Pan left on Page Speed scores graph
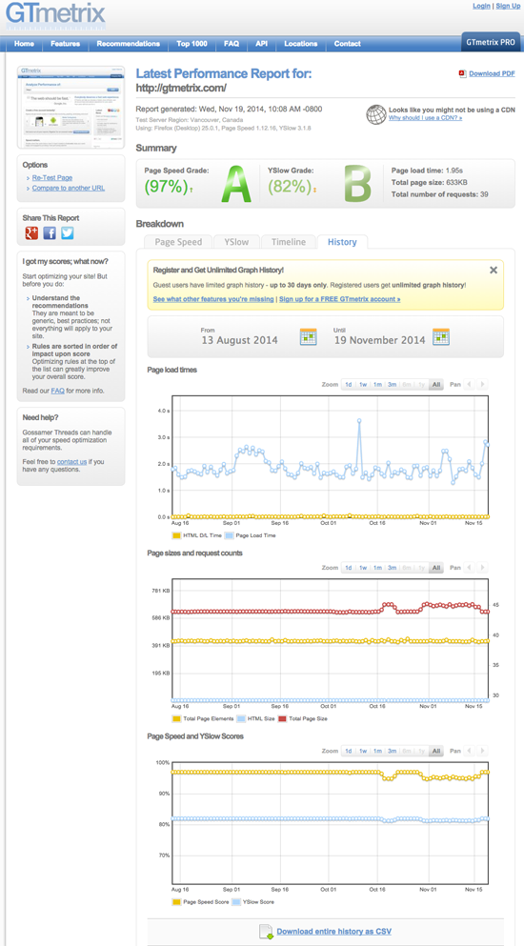 [x=469, y=751]
